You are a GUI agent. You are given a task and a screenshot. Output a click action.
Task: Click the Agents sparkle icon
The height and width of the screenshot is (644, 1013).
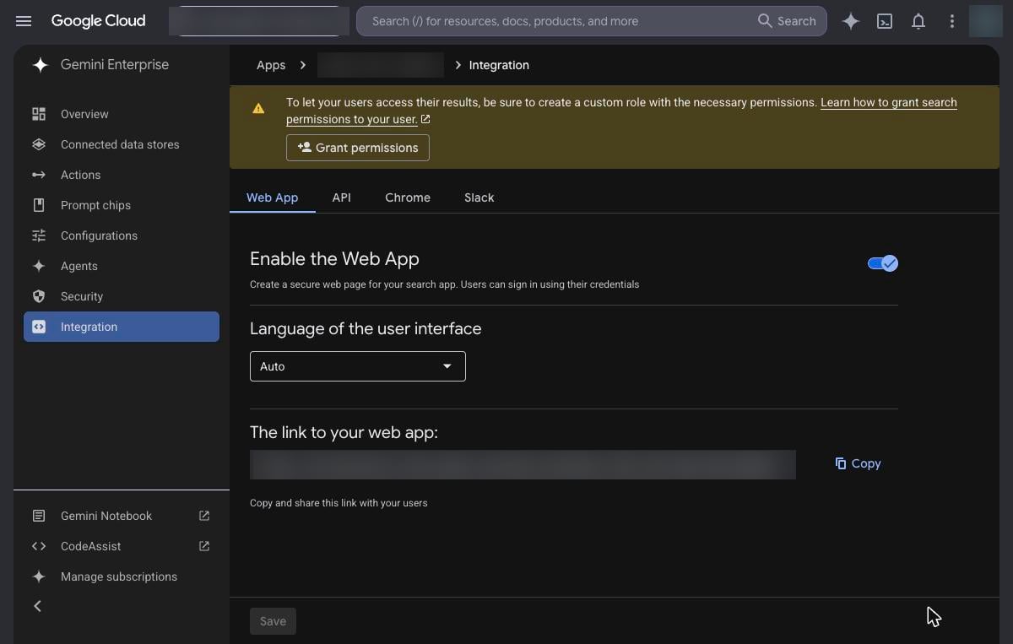click(x=39, y=266)
